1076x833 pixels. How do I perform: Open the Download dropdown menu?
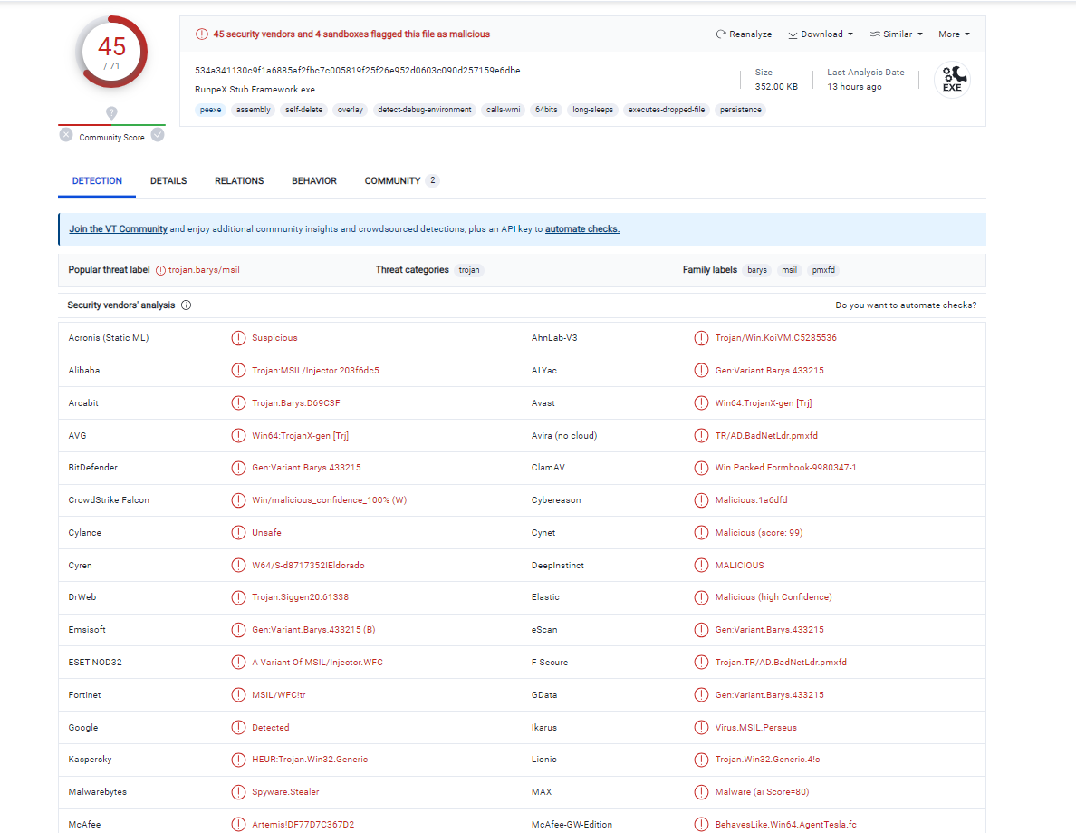[821, 34]
